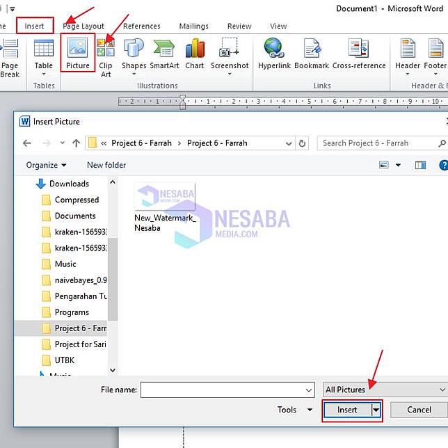The width and height of the screenshot is (448, 448).
Task: Open the Compressed folder
Action: [70, 200]
